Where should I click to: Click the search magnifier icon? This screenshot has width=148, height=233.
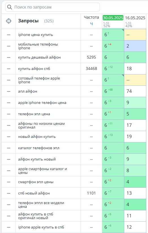click(x=10, y=7)
